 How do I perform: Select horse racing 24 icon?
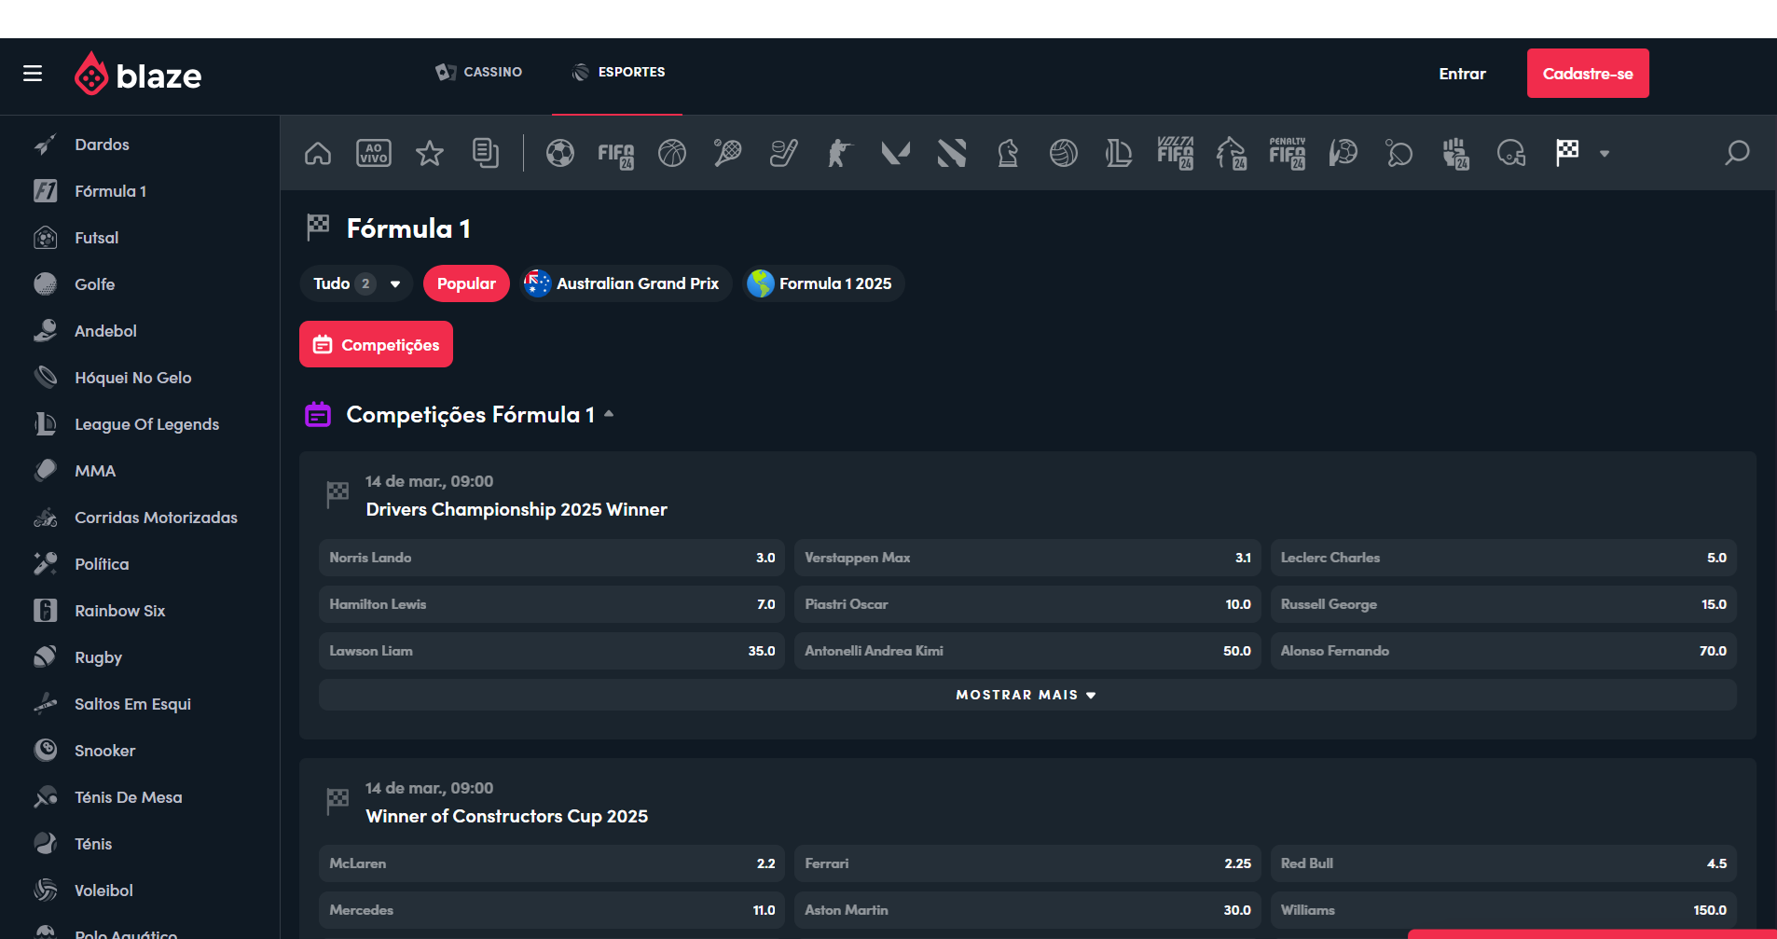click(1232, 153)
